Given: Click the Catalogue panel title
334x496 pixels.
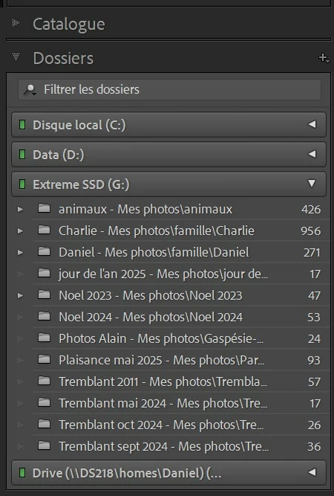Looking at the screenshot, I should 69,24.
